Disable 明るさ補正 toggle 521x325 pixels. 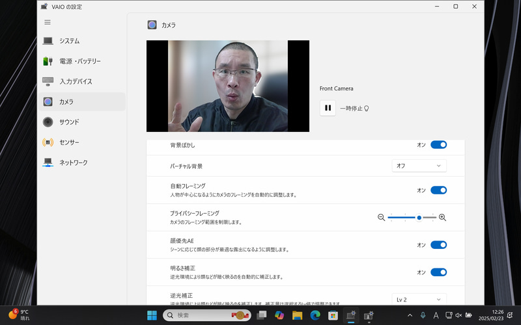pos(438,272)
